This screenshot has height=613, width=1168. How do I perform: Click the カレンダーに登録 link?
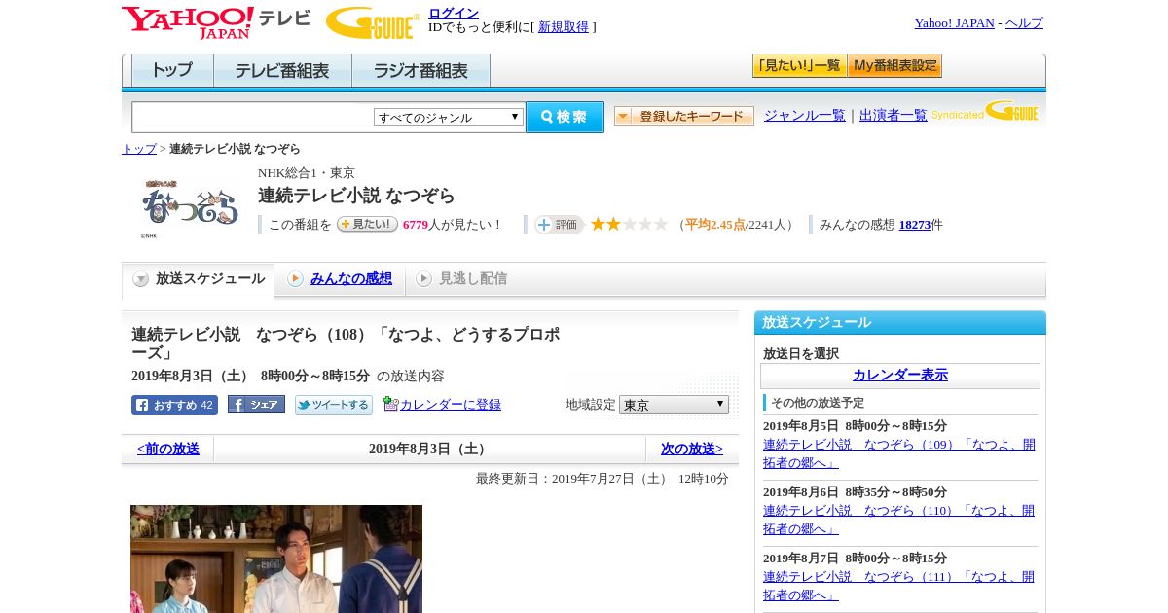pyautogui.click(x=451, y=405)
